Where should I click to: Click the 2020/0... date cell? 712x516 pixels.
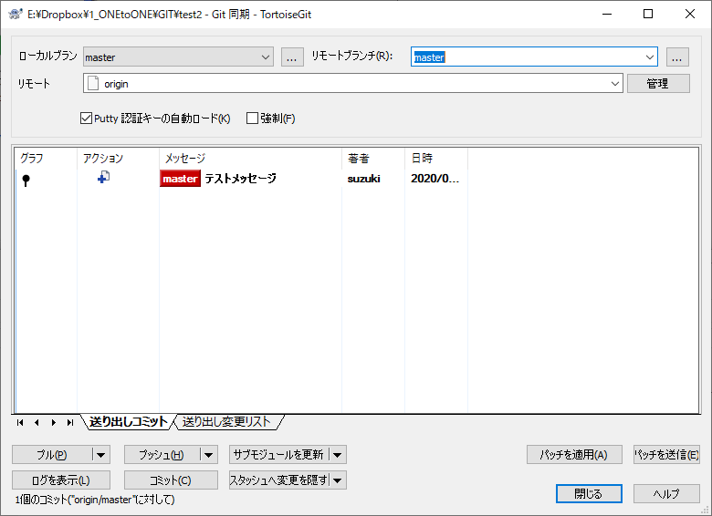[x=435, y=179]
